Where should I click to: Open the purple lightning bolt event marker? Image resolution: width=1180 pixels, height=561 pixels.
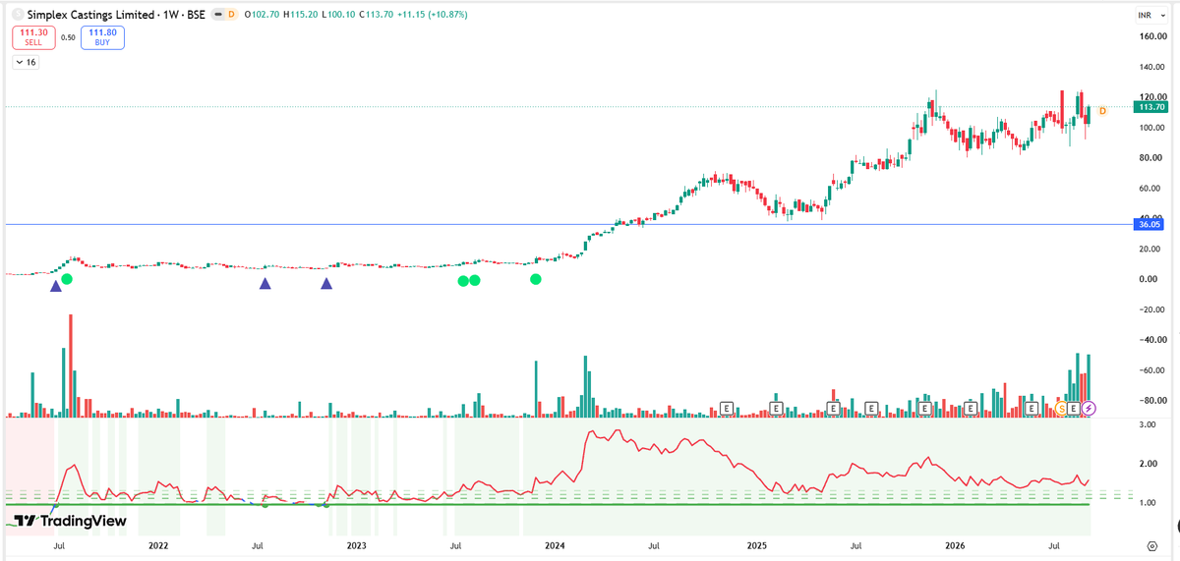[x=1089, y=408]
